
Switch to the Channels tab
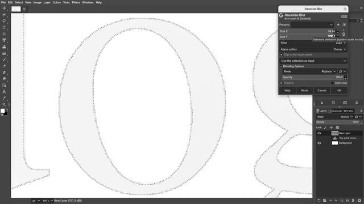pos(335,111)
